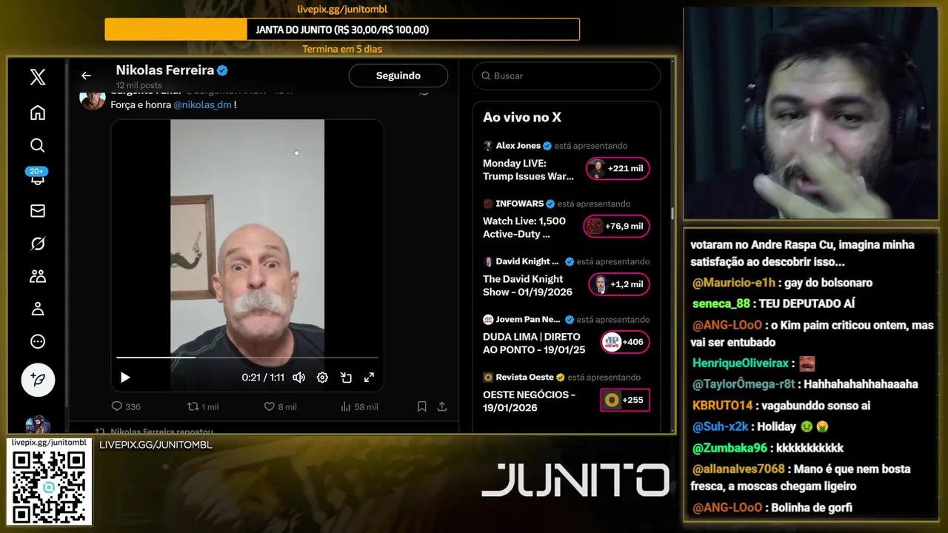Image resolution: width=948 pixels, height=533 pixels.
Task: Click chat message from seneca_88
Action: (x=773, y=304)
